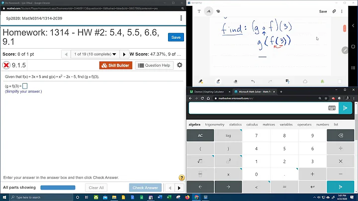Screen dimensions: 358x201
Task: Click the Clear All button
Action: tap(96, 188)
